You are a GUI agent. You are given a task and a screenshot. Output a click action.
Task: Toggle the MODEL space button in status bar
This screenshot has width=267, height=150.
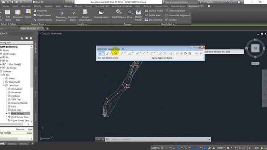[155, 148]
